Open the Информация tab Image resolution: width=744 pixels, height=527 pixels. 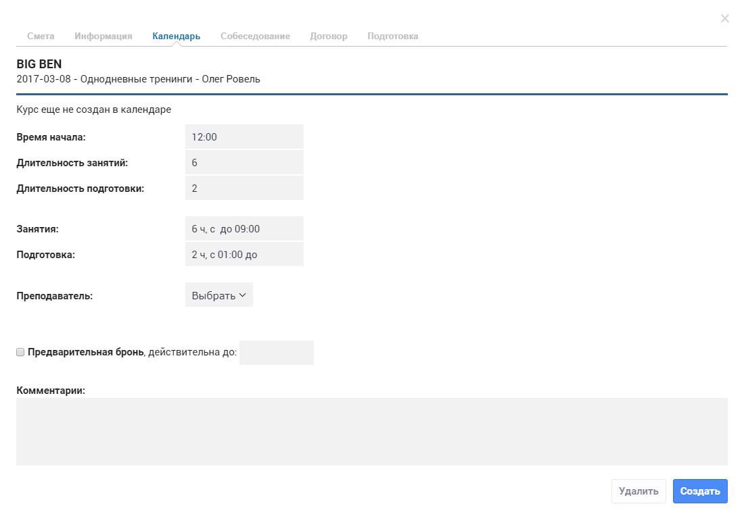coord(103,36)
